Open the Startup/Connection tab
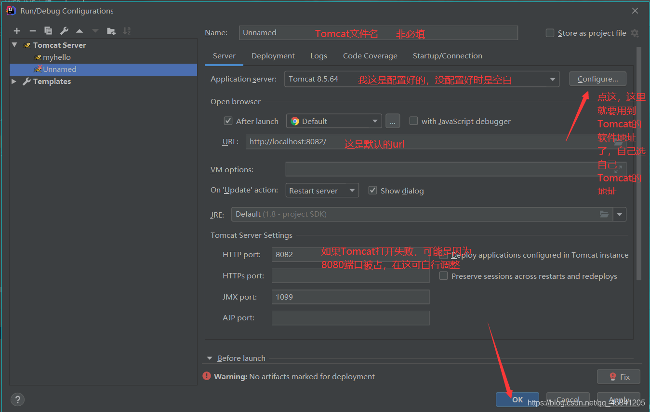The image size is (650, 412). (447, 56)
